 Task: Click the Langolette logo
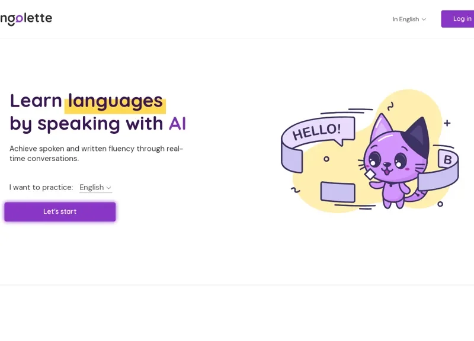pos(26,19)
